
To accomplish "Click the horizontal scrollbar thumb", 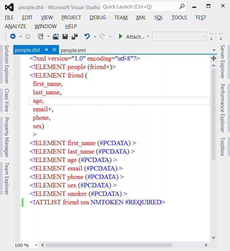I will (x=109, y=245).
